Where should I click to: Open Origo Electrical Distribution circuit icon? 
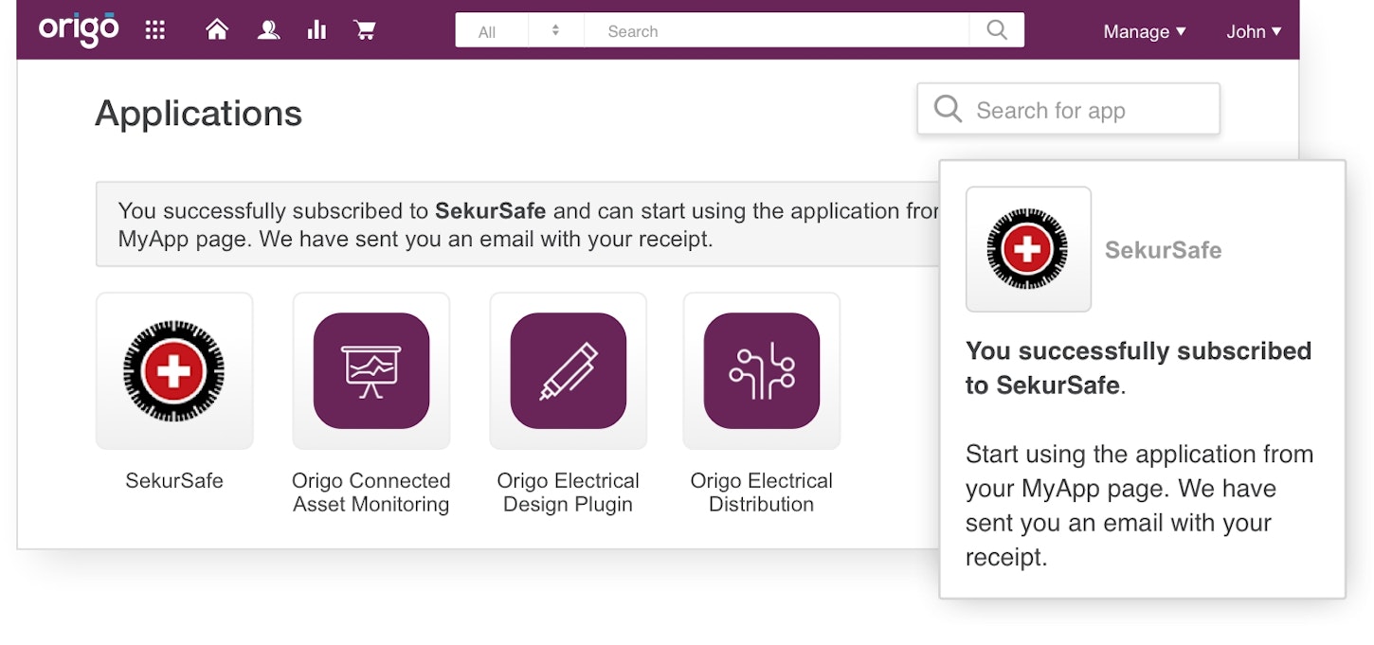(761, 370)
